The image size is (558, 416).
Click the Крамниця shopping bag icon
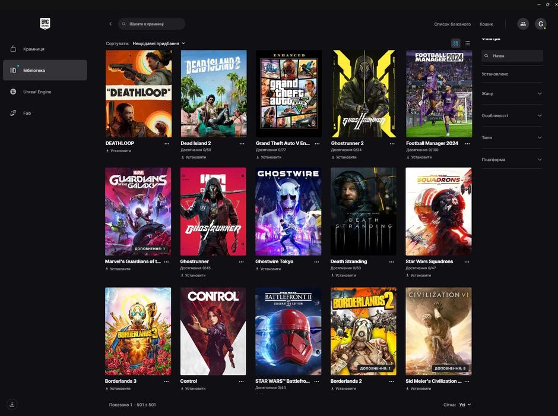pyautogui.click(x=13, y=49)
